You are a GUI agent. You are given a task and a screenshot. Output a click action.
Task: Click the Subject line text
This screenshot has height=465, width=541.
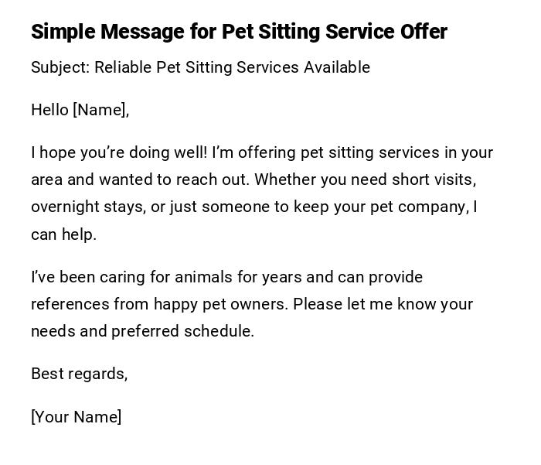200,67
